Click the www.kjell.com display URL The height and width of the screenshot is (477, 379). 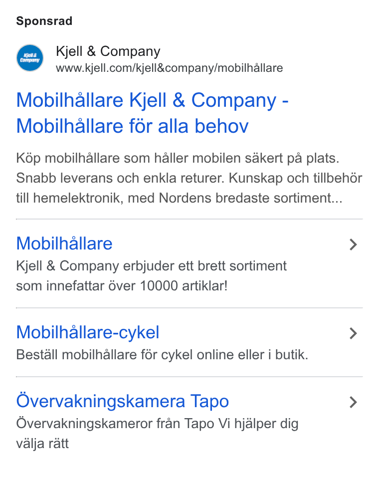169,68
